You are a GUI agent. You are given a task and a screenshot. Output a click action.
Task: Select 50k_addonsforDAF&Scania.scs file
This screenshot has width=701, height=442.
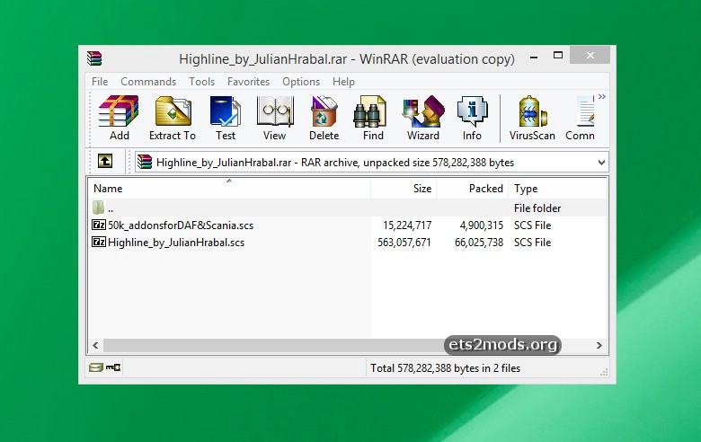[x=181, y=225]
